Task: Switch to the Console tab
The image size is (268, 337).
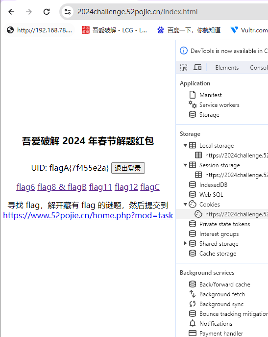Action: tap(259, 68)
